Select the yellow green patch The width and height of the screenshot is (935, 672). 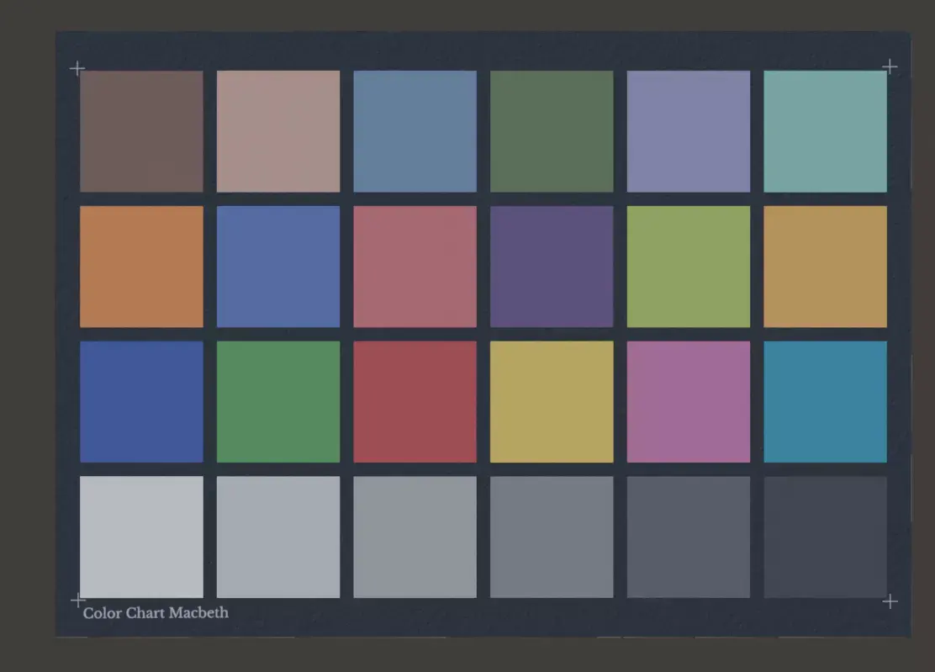coord(688,265)
